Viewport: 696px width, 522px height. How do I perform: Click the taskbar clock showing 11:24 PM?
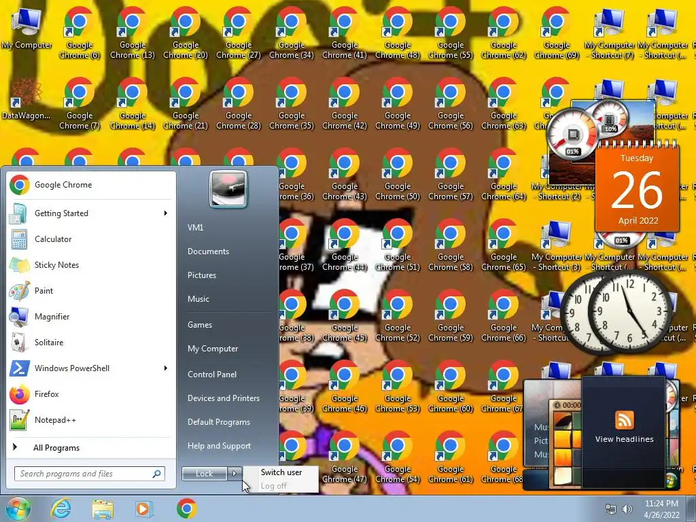coord(661,509)
